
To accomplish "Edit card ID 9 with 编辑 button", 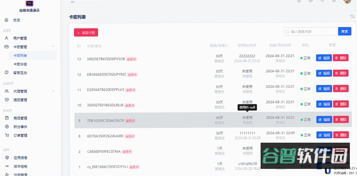I will 324,120.
